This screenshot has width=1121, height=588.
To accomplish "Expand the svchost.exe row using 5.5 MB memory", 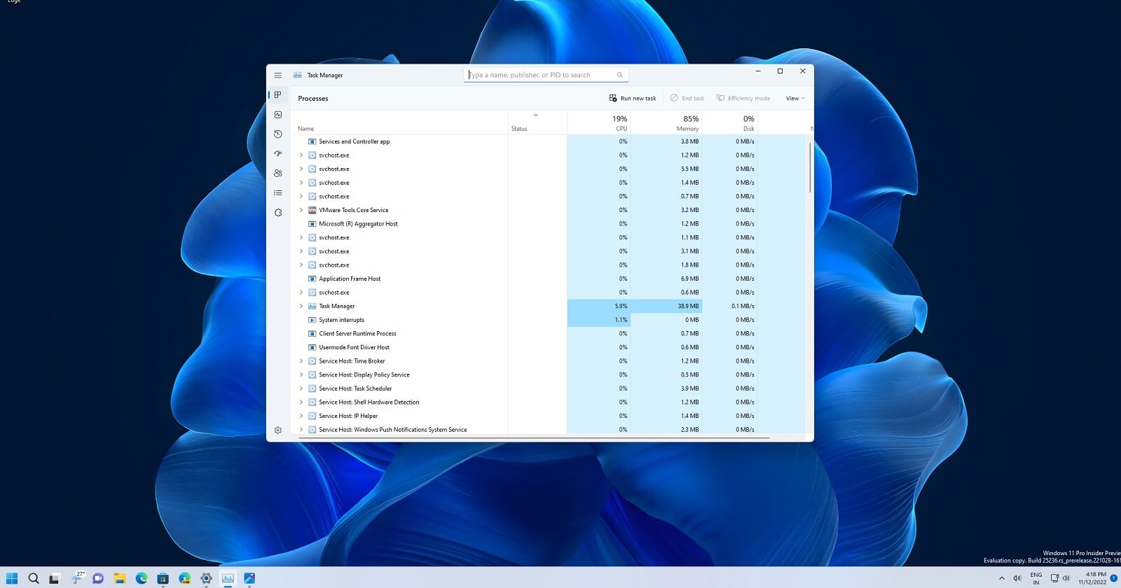I will pyautogui.click(x=301, y=169).
